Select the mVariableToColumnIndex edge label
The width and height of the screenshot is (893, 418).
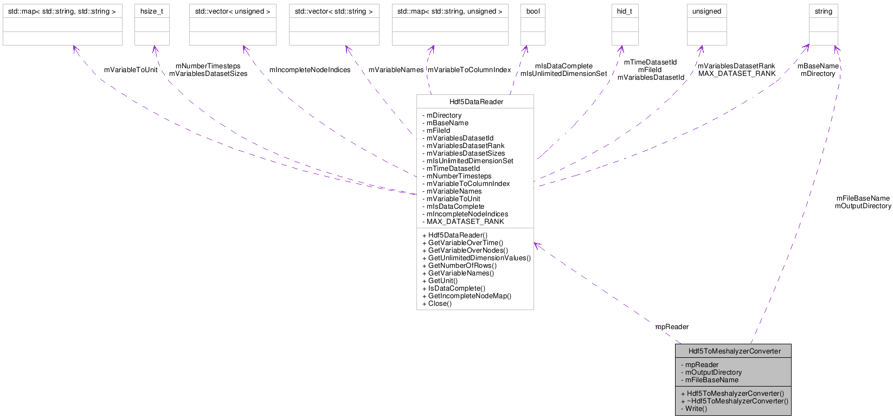469,70
